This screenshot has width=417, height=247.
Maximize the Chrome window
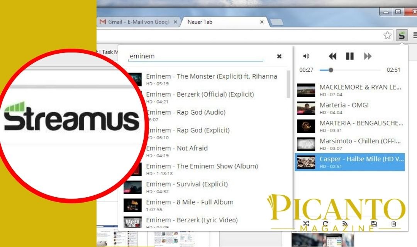(398, 12)
